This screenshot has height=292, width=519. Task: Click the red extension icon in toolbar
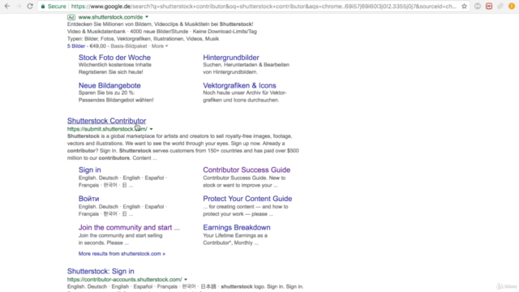(x=489, y=6)
